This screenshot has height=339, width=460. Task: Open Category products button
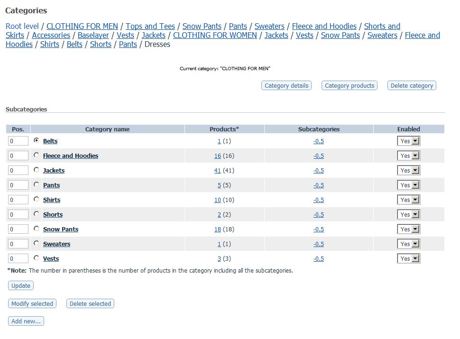tap(350, 86)
